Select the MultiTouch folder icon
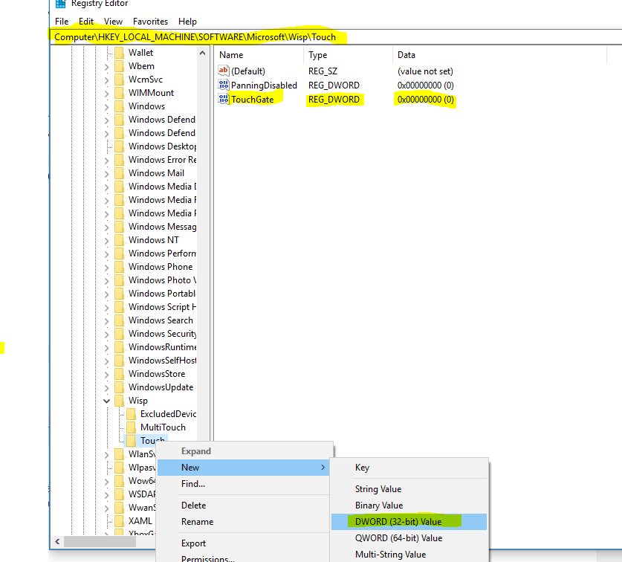 pyautogui.click(x=131, y=427)
